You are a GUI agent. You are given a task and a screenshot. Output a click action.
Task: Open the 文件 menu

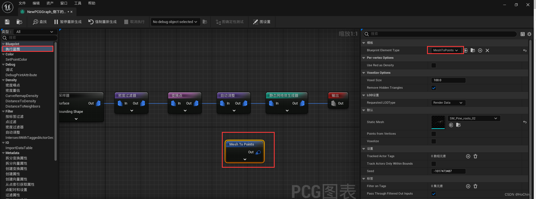coord(22,3)
